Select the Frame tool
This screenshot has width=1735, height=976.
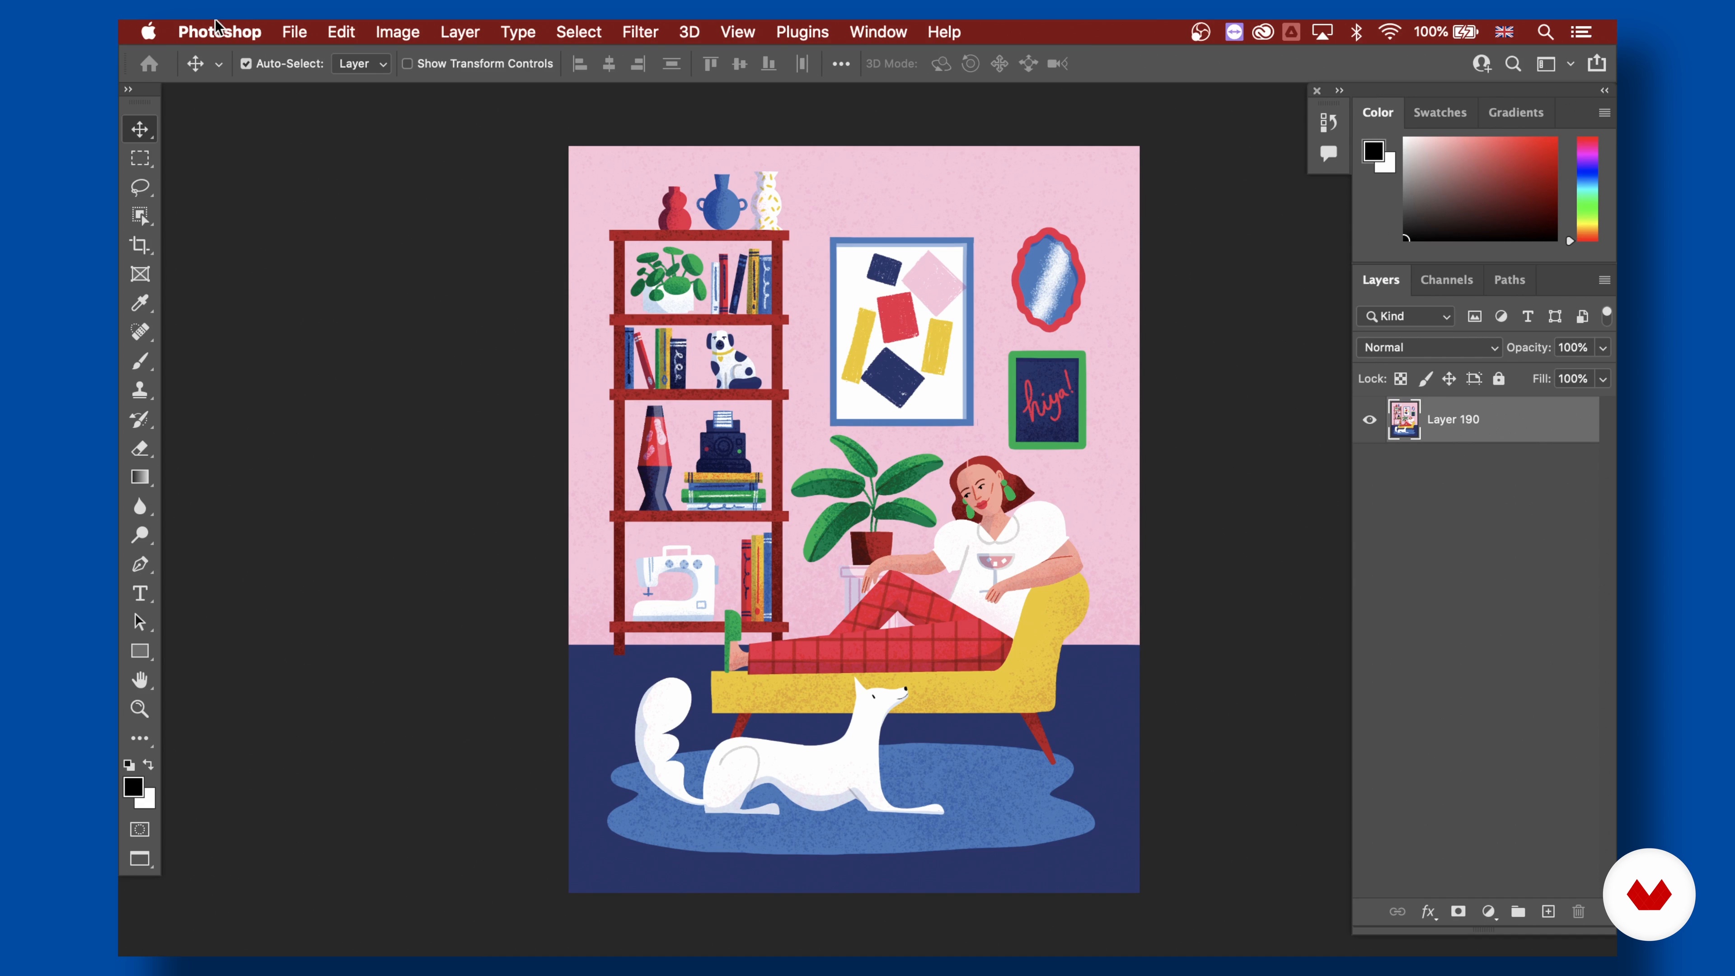[x=140, y=274]
